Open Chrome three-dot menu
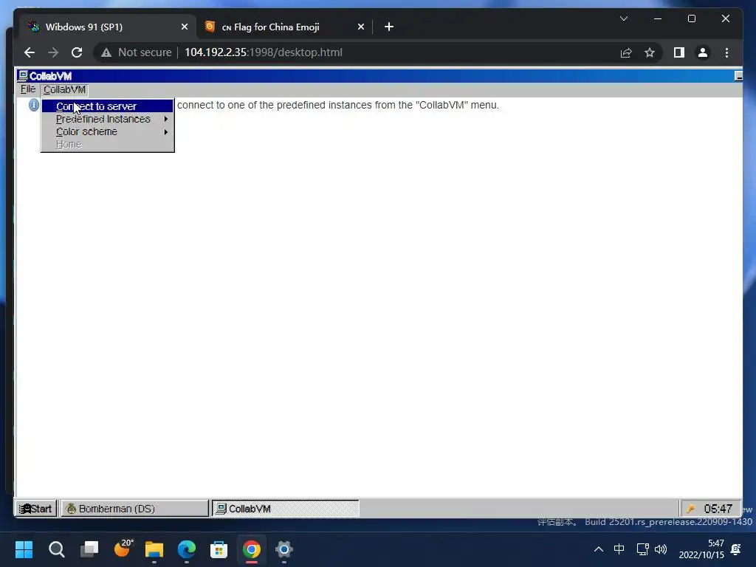The width and height of the screenshot is (756, 567). 726,52
